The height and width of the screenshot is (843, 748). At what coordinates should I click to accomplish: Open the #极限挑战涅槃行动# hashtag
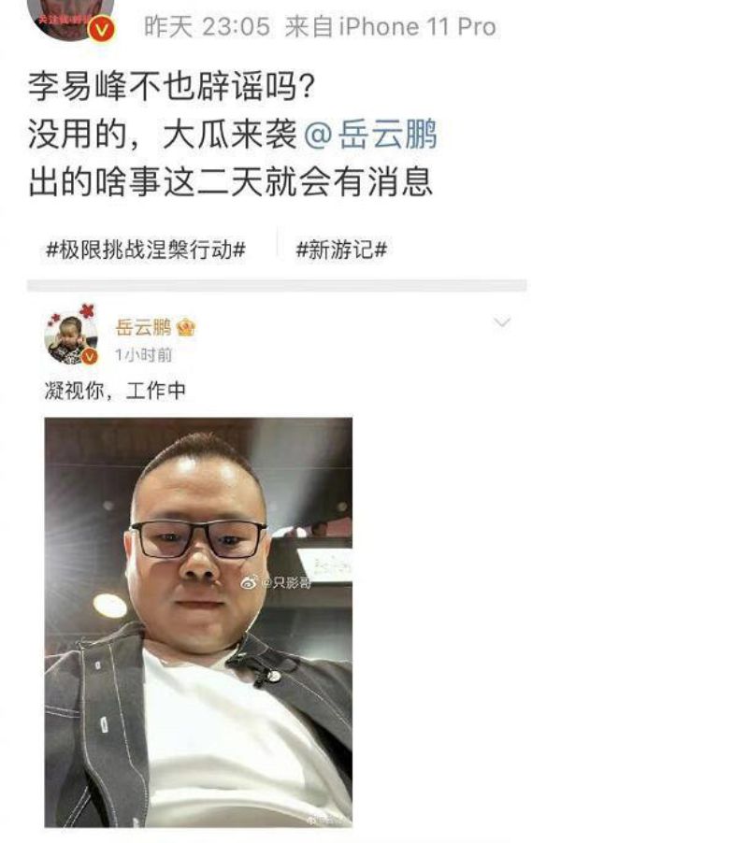click(x=146, y=250)
